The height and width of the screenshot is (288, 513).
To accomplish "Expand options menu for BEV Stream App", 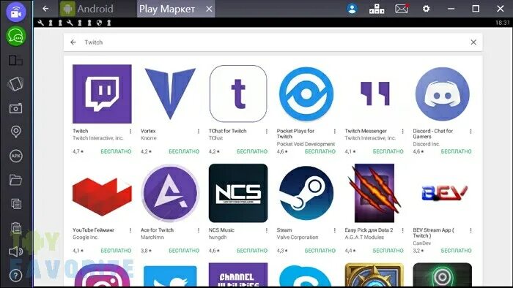I will (x=470, y=230).
